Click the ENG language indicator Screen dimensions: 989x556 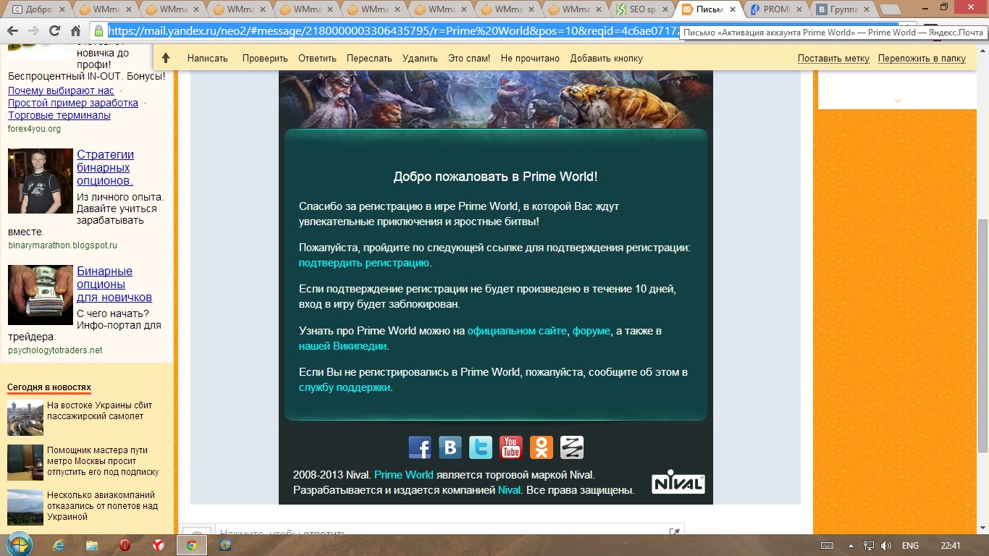tap(910, 545)
